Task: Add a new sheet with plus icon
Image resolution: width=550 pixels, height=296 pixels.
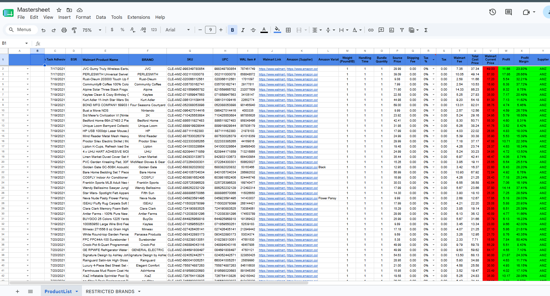Action: pos(17,291)
